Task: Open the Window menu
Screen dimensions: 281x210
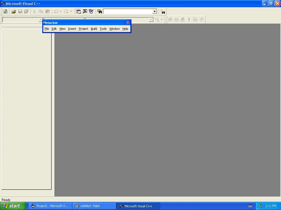Action: click(114, 29)
